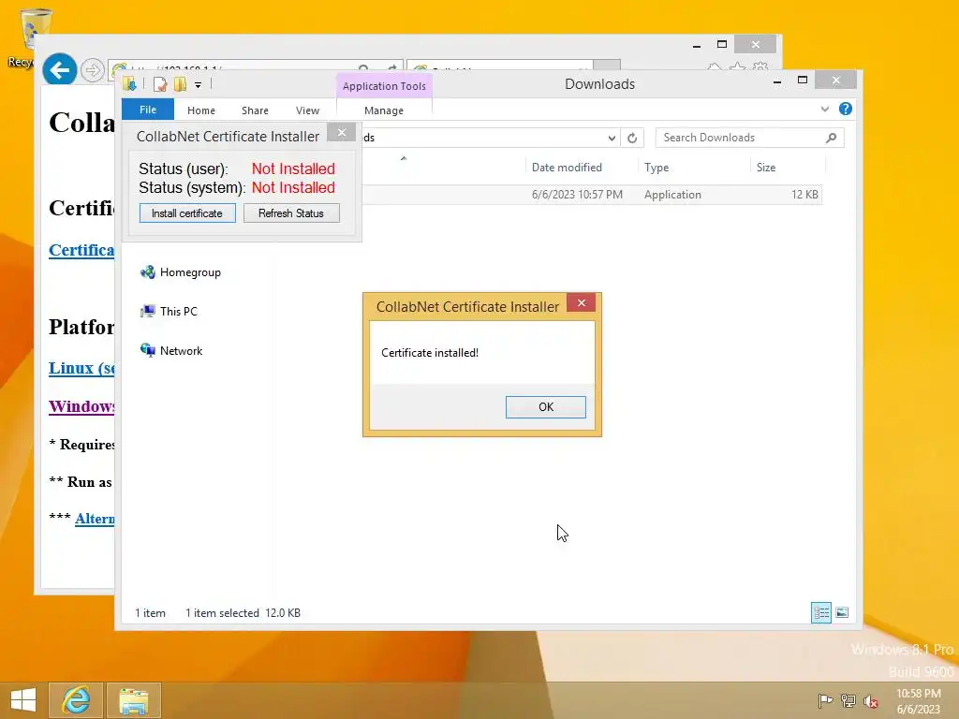The height and width of the screenshot is (719, 959).
Task: Click the search magnifier icon in Downloads
Action: pos(831,138)
